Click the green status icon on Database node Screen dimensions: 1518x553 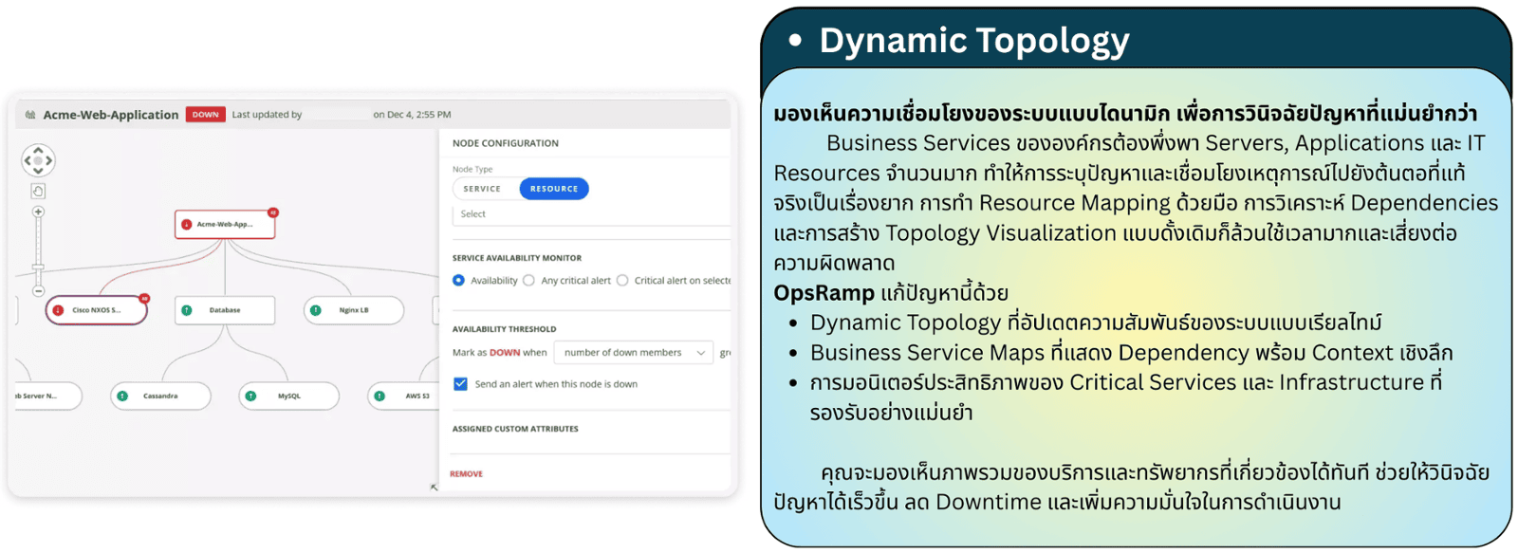click(187, 310)
